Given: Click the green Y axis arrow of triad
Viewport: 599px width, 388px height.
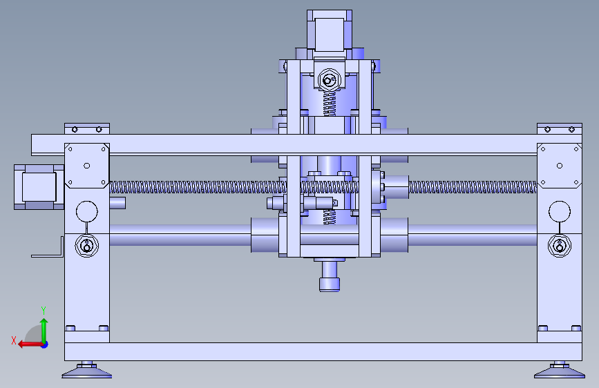Looking at the screenshot, I should pyautogui.click(x=44, y=329).
